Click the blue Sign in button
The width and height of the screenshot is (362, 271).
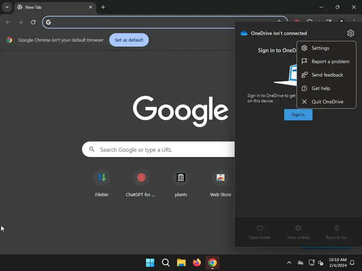tap(298, 115)
